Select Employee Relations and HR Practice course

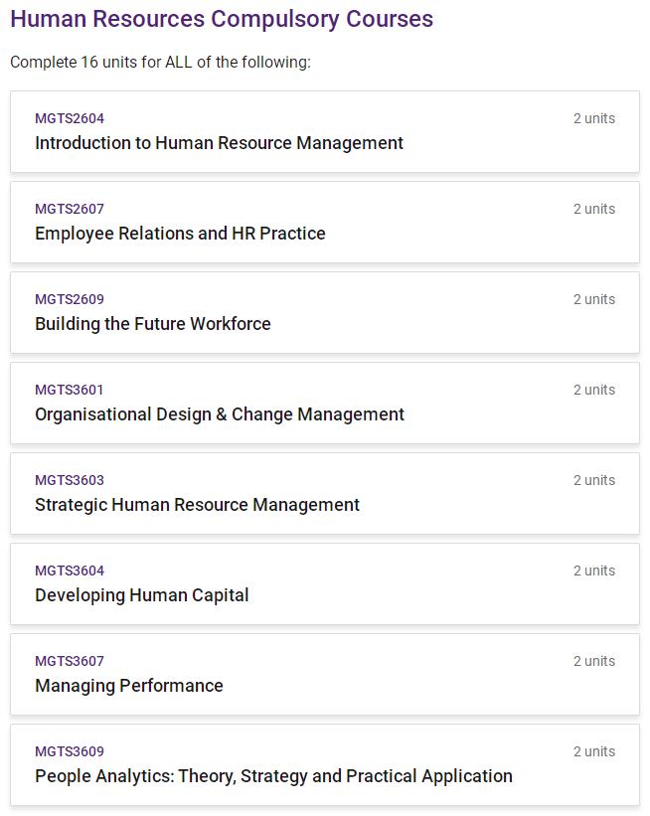point(180,234)
